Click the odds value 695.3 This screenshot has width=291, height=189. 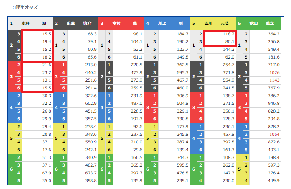tap(183, 73)
